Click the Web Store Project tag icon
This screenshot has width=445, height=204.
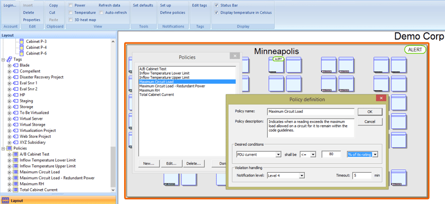coord(15,136)
